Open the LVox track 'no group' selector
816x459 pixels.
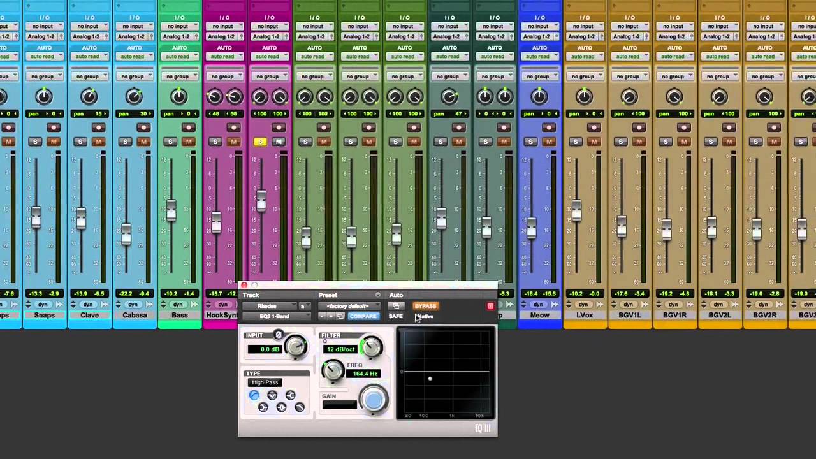tap(584, 76)
